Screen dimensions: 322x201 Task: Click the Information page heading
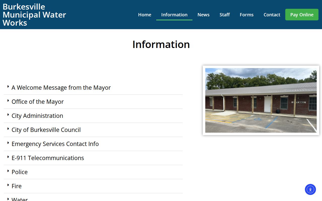pyautogui.click(x=161, y=44)
